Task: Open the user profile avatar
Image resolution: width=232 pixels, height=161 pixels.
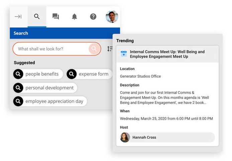Action: [112, 16]
